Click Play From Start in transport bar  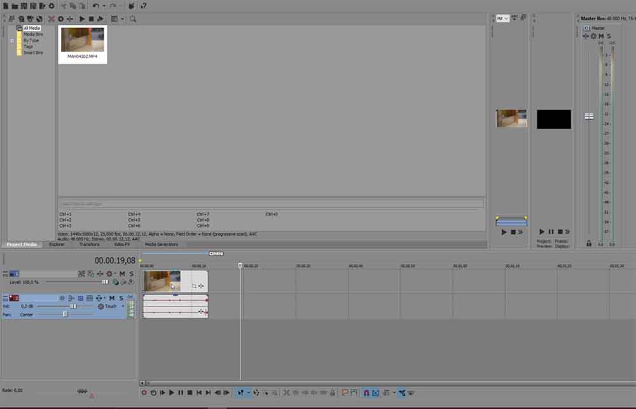(162, 392)
